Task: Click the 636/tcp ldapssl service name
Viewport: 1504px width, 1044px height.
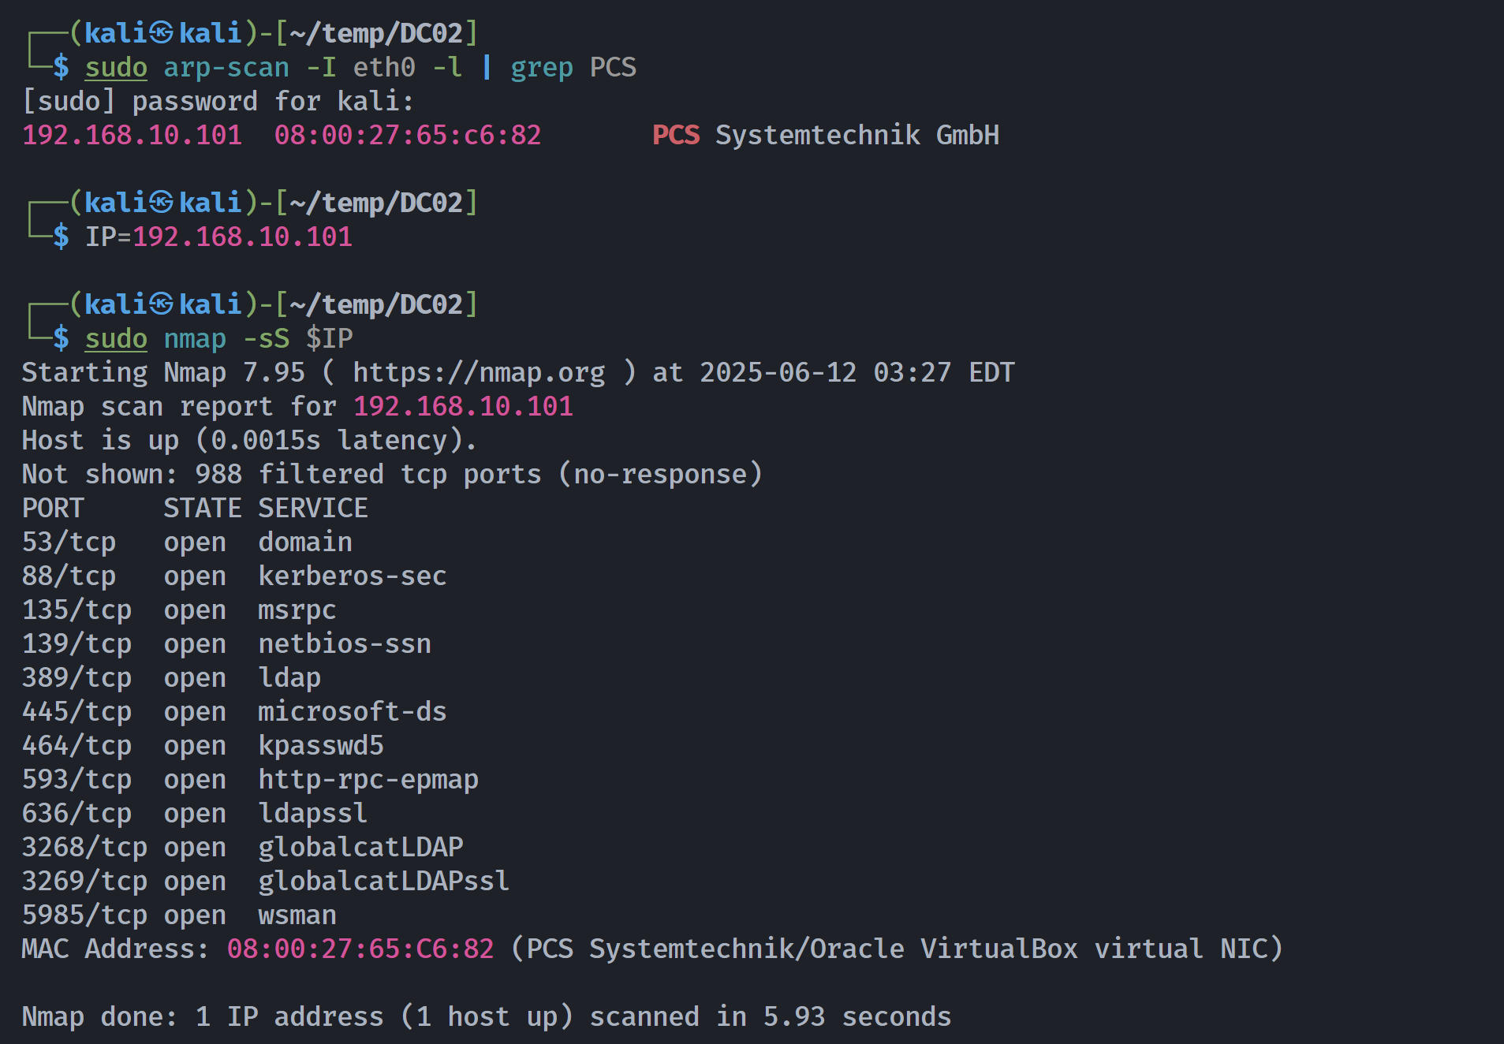Action: [313, 813]
